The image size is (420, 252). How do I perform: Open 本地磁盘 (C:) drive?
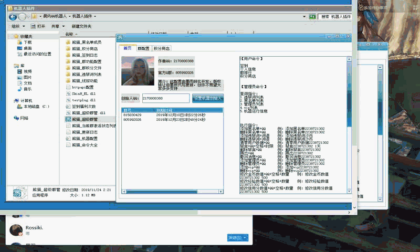pyautogui.click(x=36, y=107)
